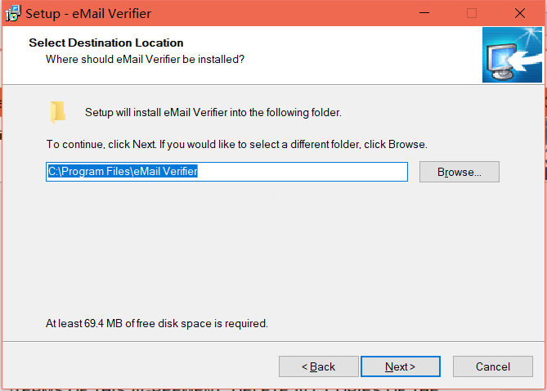The image size is (547, 391).
Task: Click the 'To continue, click Next' instruction text
Action: 237,145
